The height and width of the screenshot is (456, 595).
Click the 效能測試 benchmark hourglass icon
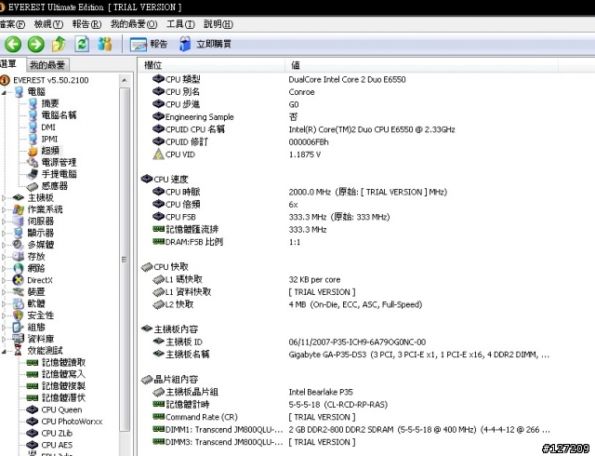tap(18, 350)
